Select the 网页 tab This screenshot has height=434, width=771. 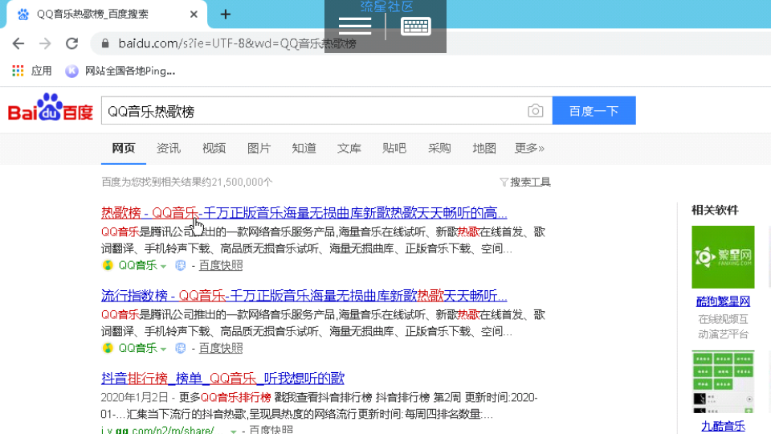124,148
